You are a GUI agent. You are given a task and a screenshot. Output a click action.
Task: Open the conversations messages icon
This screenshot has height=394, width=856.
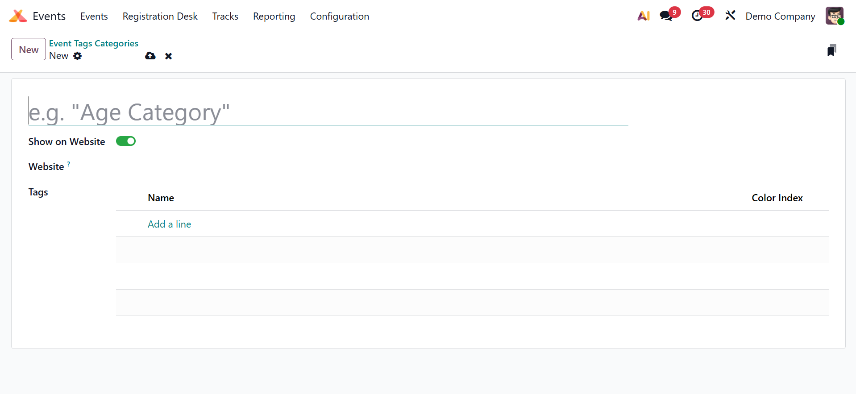pyautogui.click(x=666, y=16)
